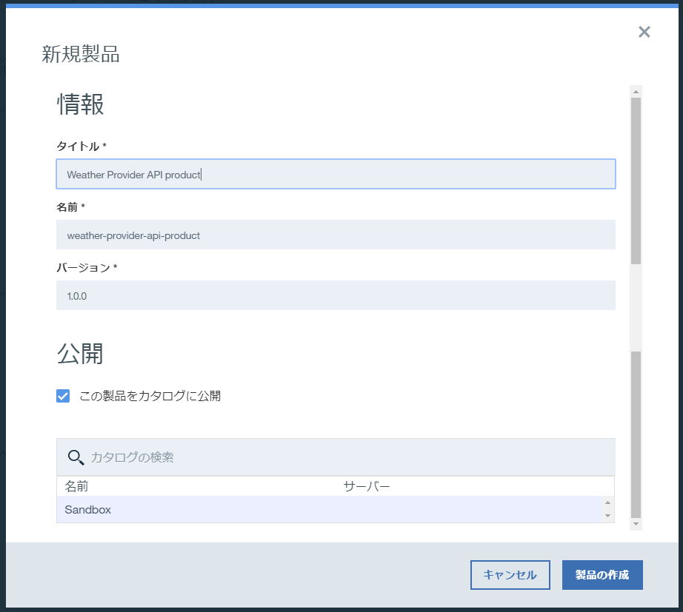Click the タイトル input field

click(x=336, y=174)
